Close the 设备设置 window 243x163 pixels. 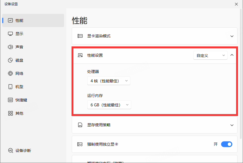[x=236, y=4]
